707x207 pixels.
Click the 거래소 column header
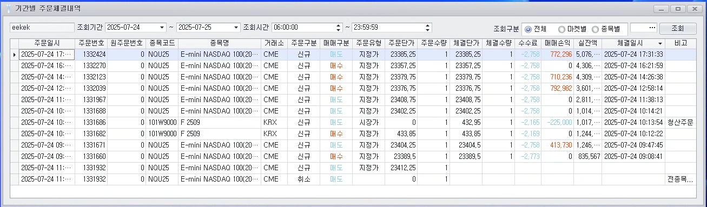point(274,43)
